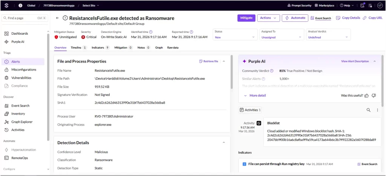Viewport: 386px width, 176px height.
Task: Click the Identified time info icon
Action: 151,32
